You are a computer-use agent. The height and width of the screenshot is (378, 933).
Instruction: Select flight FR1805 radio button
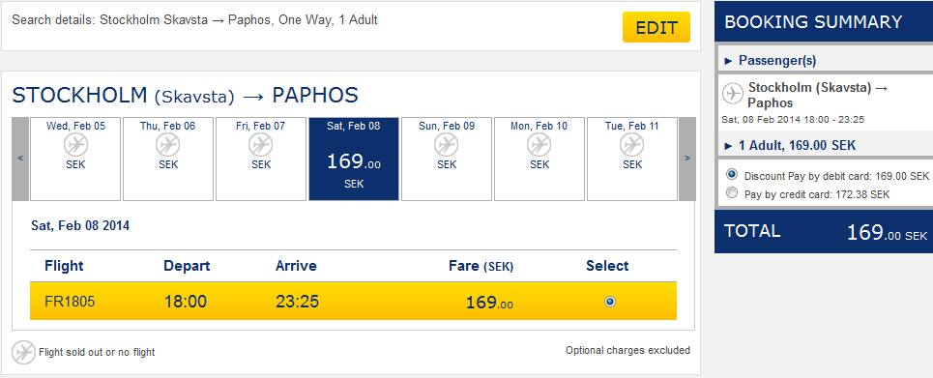(609, 302)
